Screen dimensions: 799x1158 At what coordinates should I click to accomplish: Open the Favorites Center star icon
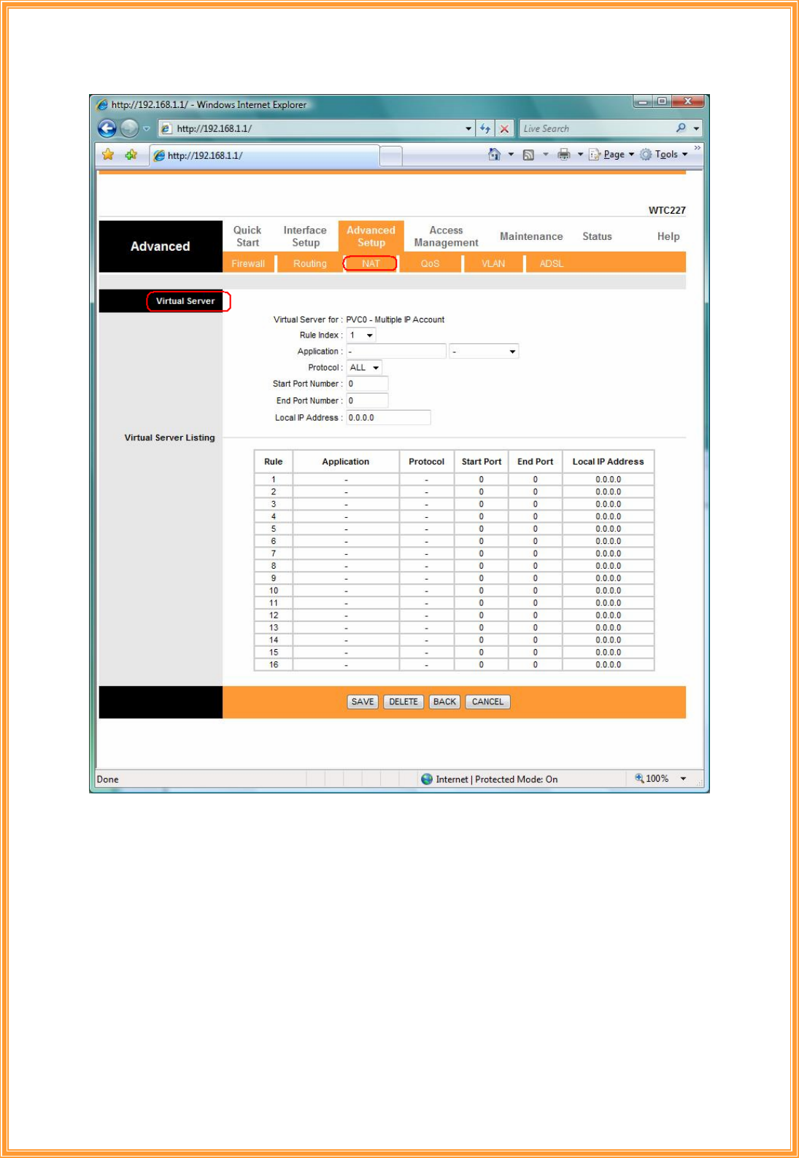pos(109,155)
